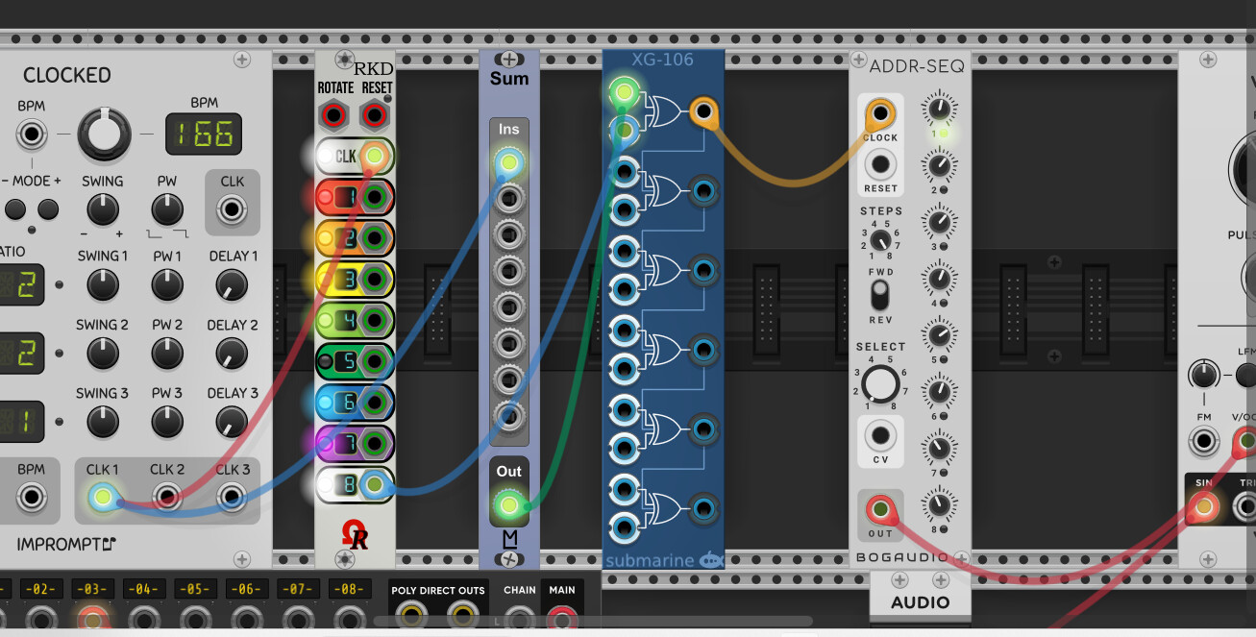Click the first Ins jack on Sum module
This screenshot has height=637, width=1256.
coord(508,163)
